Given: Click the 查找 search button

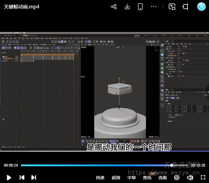Looking at the screenshot, I should click(x=147, y=177).
